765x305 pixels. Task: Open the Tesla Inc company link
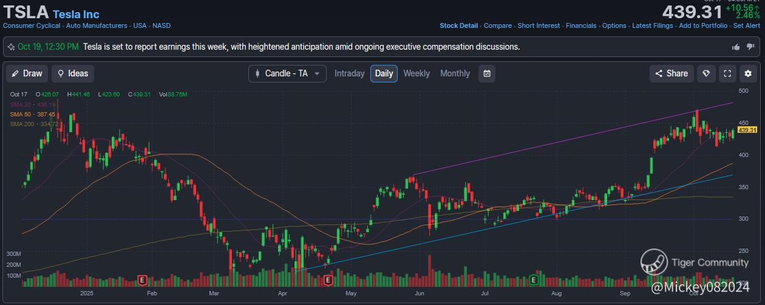coord(76,14)
